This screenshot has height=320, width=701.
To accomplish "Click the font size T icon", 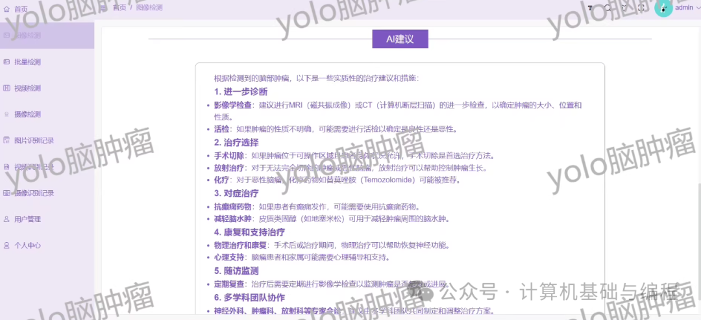I will coord(590,8).
